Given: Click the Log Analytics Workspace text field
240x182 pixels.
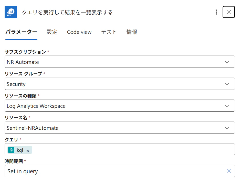Looking at the screenshot, I should point(120,106).
